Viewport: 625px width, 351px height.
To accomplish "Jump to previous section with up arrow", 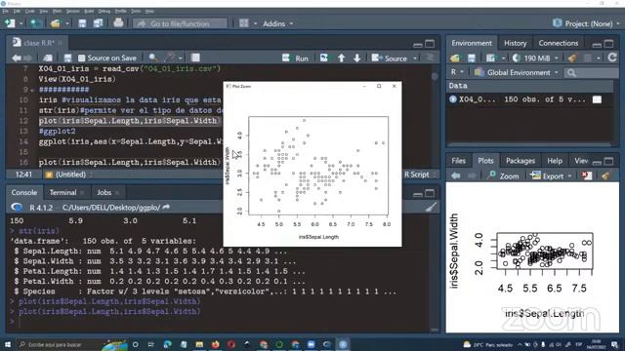I will click(342, 58).
